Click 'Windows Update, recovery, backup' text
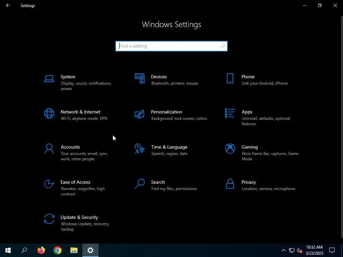Screen dimensions: 343x257 coord(85,227)
